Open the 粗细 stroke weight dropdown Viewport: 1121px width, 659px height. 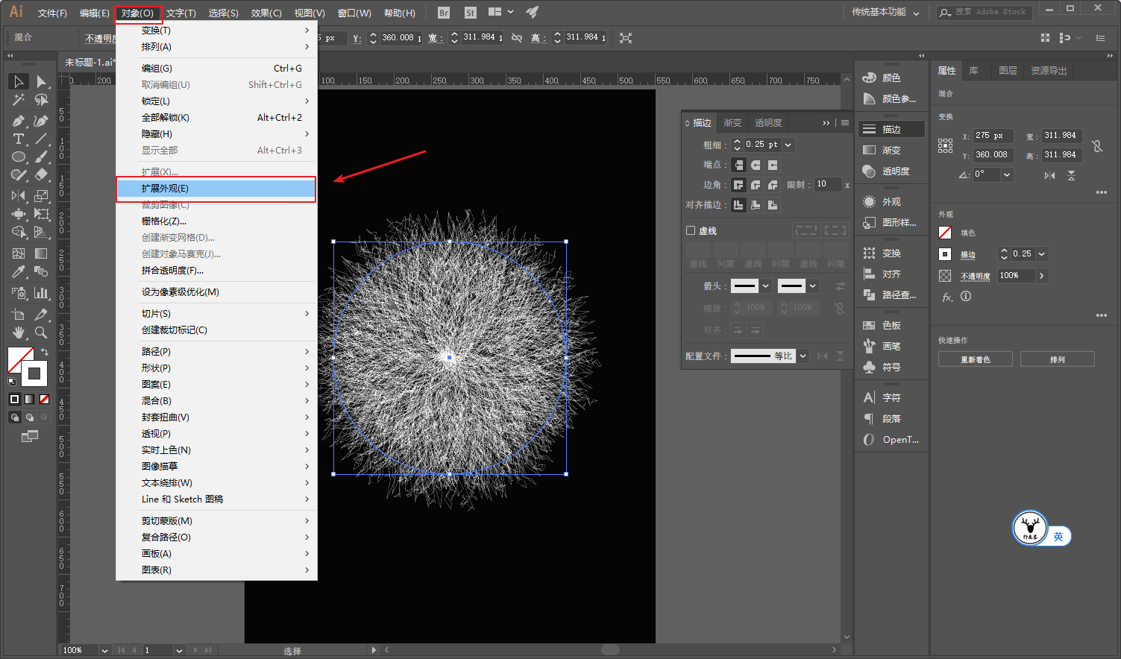click(x=788, y=145)
